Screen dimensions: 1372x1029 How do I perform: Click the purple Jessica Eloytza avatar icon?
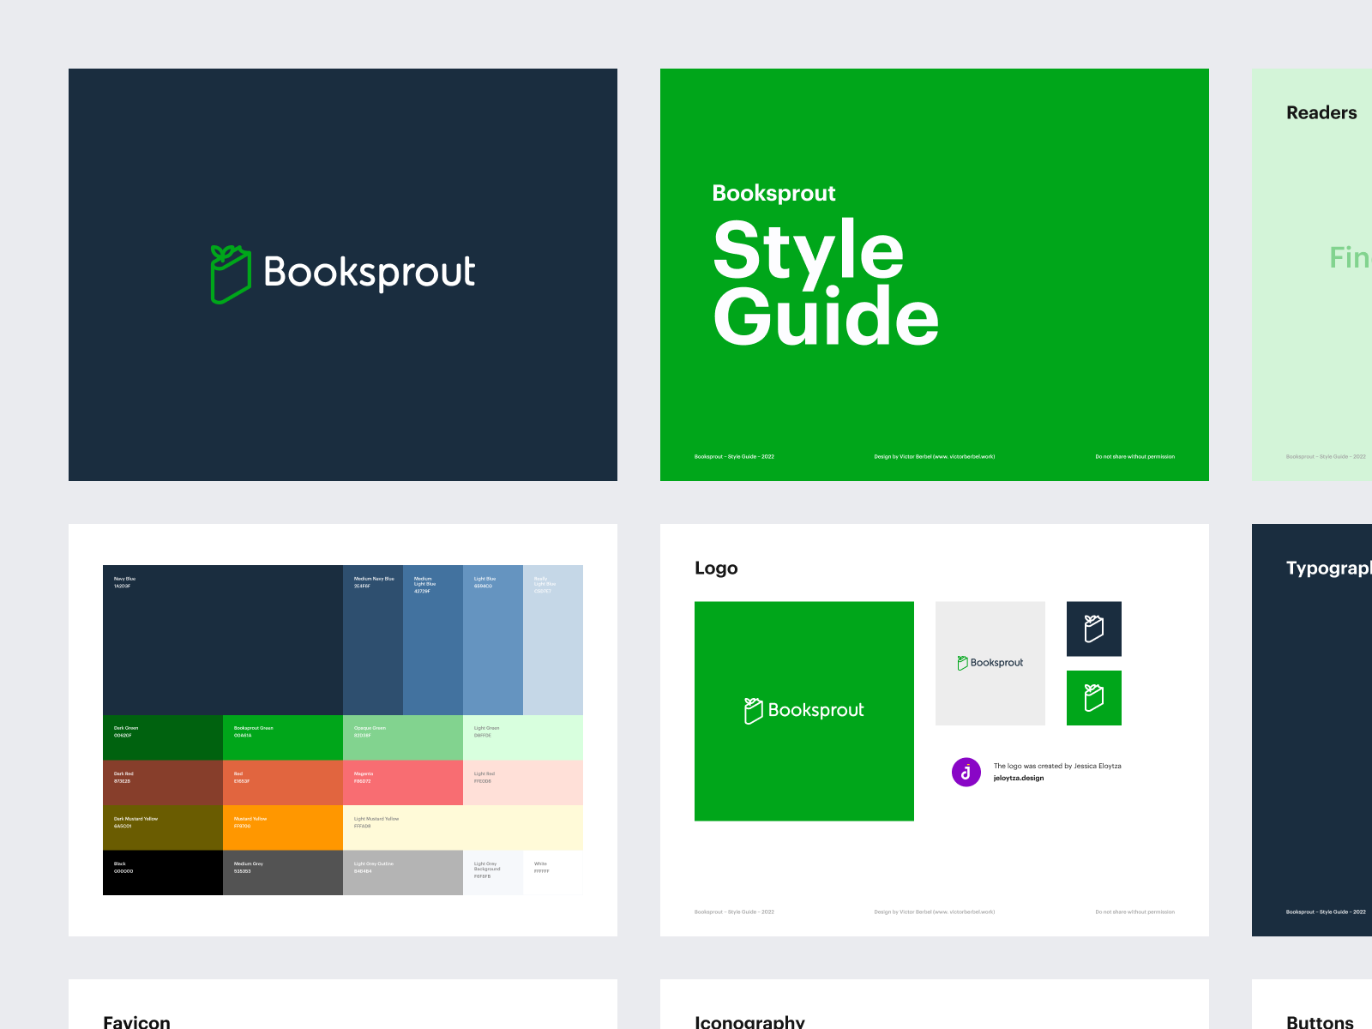[966, 772]
